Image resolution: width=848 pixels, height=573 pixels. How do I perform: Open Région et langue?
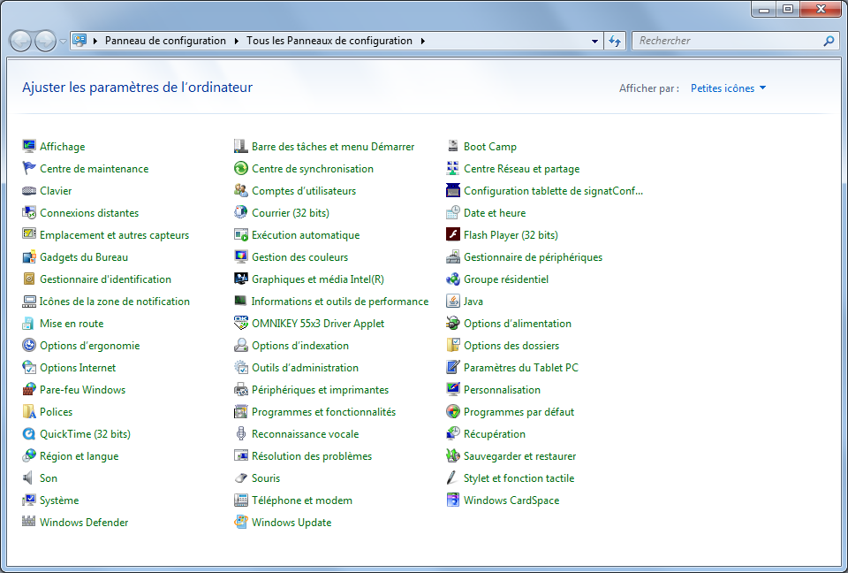(x=79, y=456)
